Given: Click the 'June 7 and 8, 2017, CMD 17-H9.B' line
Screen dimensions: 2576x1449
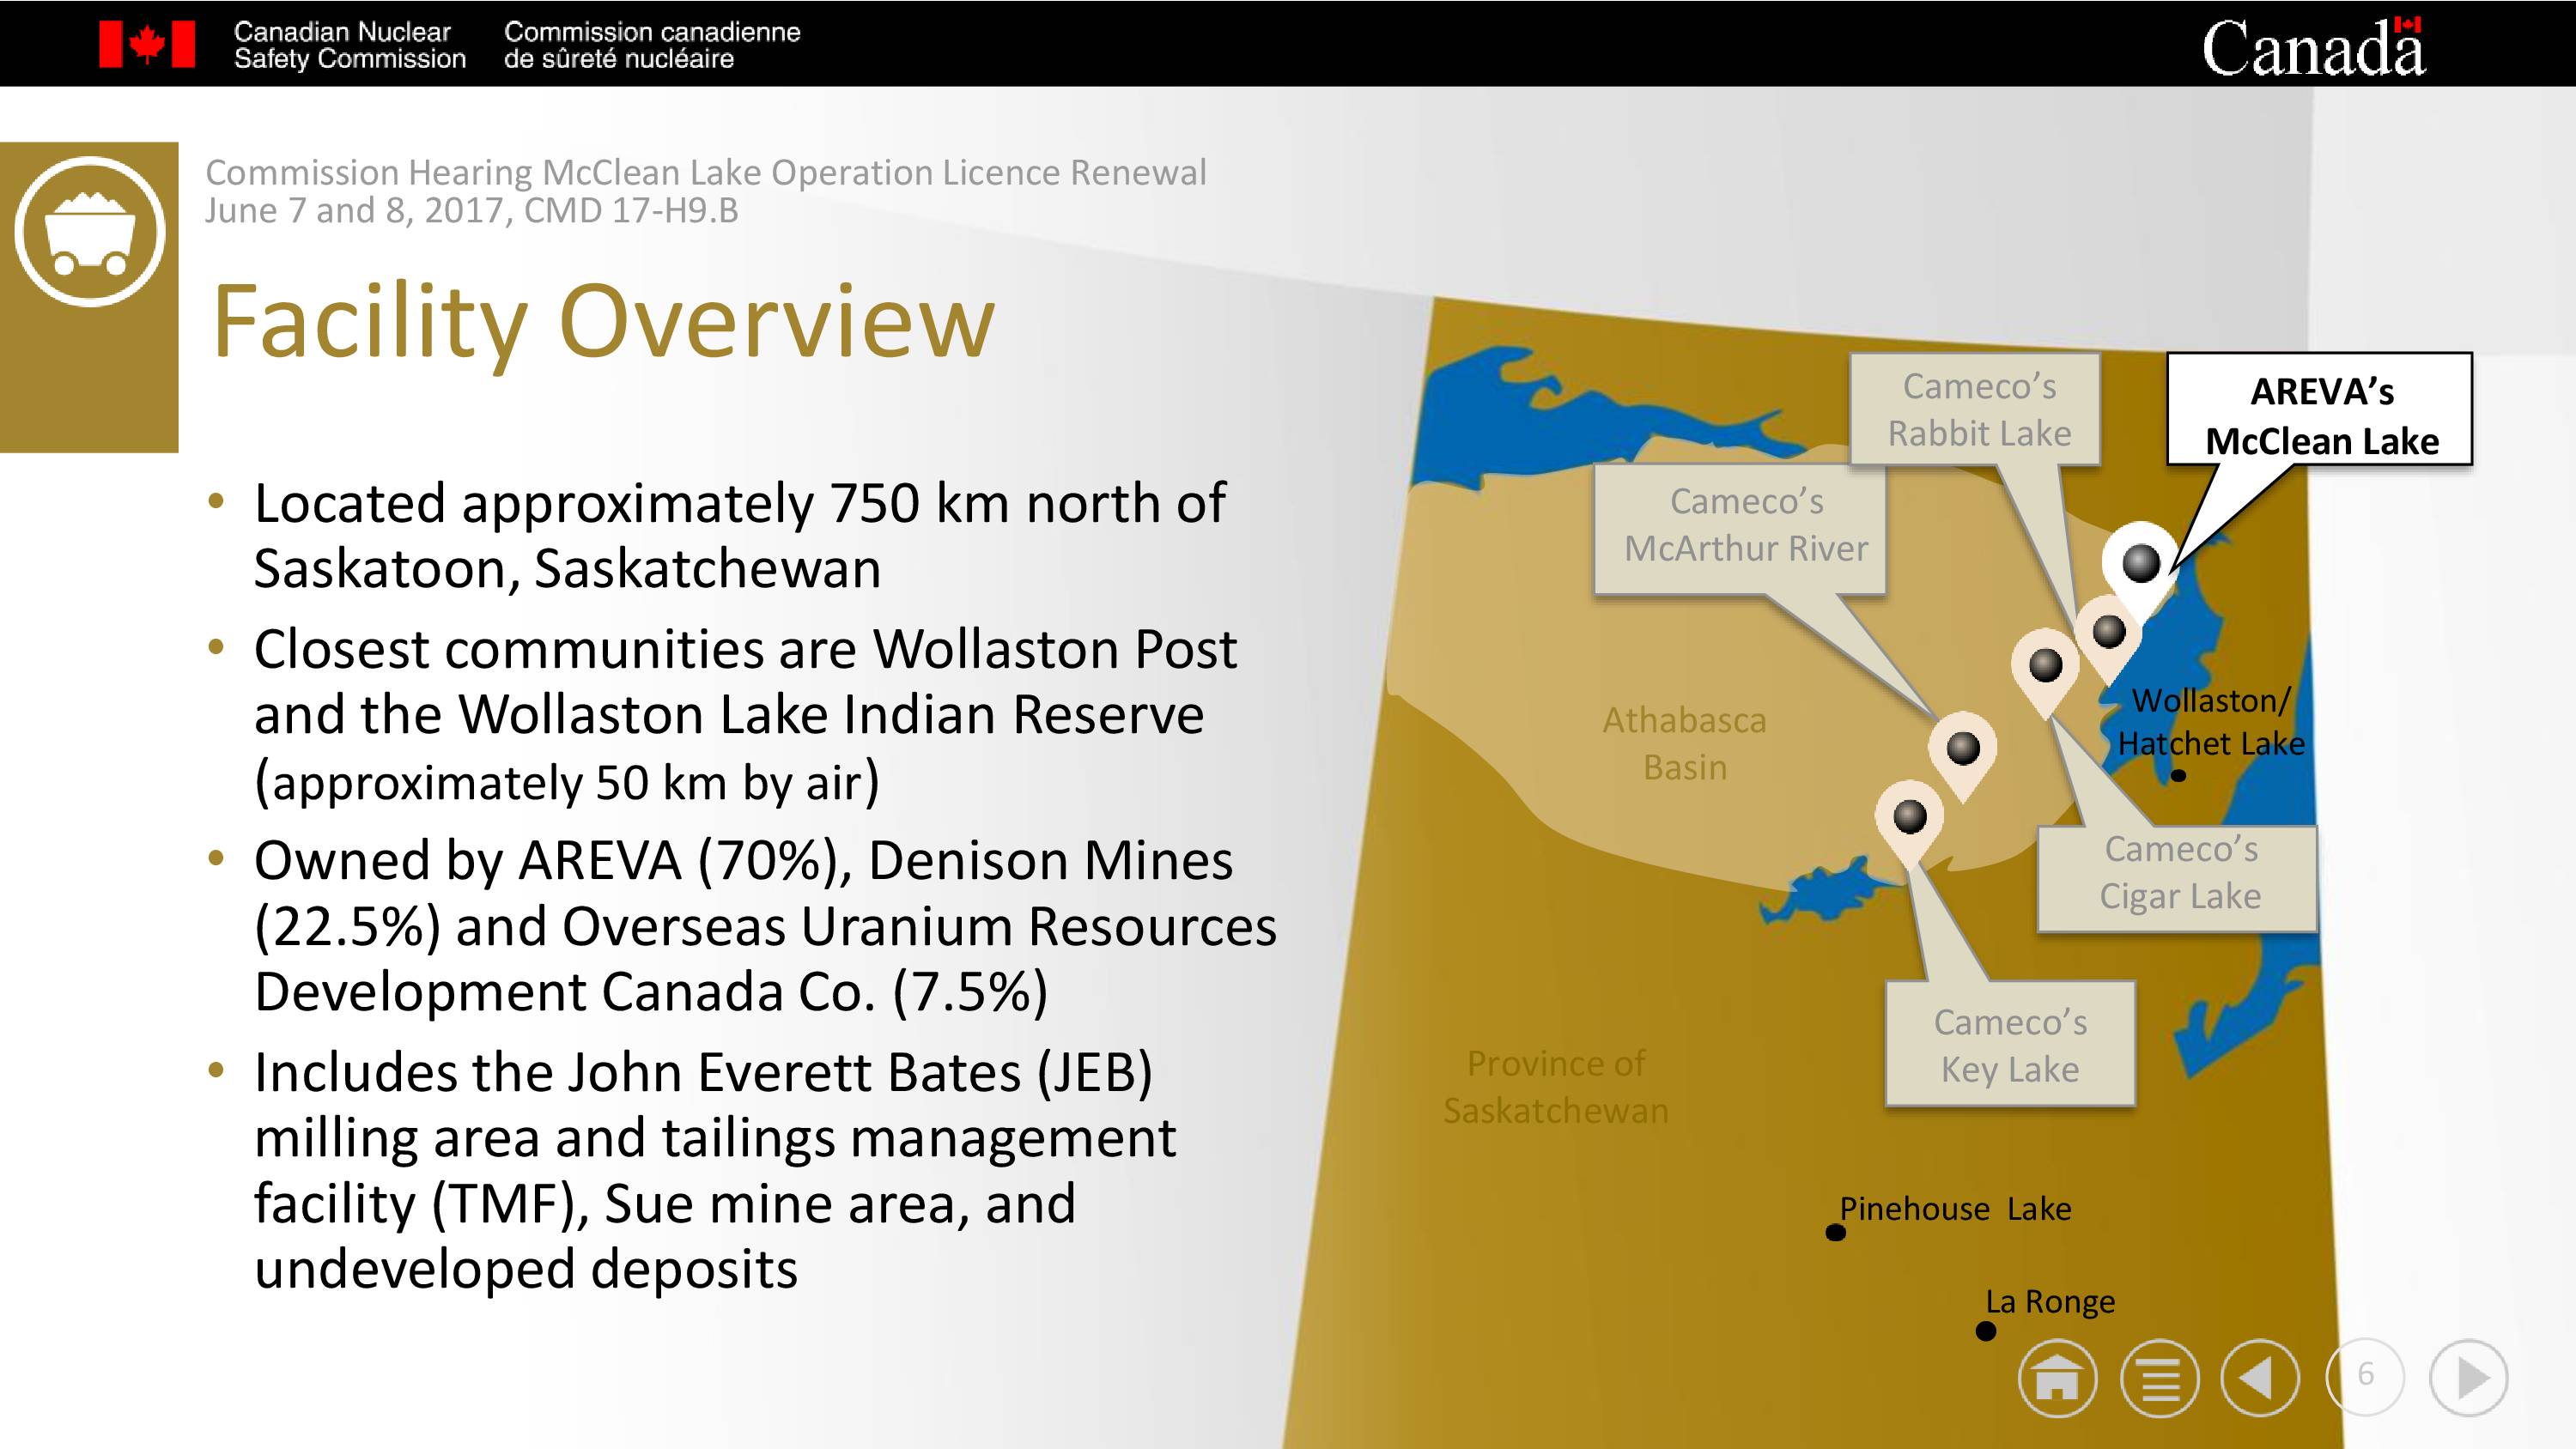Looking at the screenshot, I should [x=471, y=211].
